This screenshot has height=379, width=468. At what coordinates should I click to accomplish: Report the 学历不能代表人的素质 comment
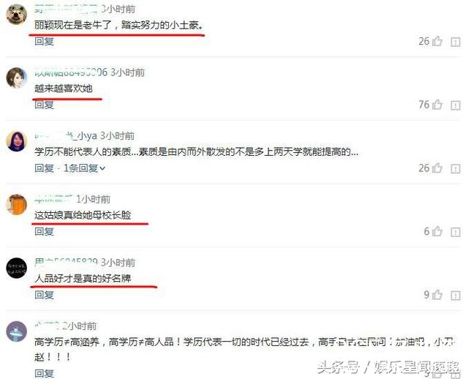coord(456,169)
